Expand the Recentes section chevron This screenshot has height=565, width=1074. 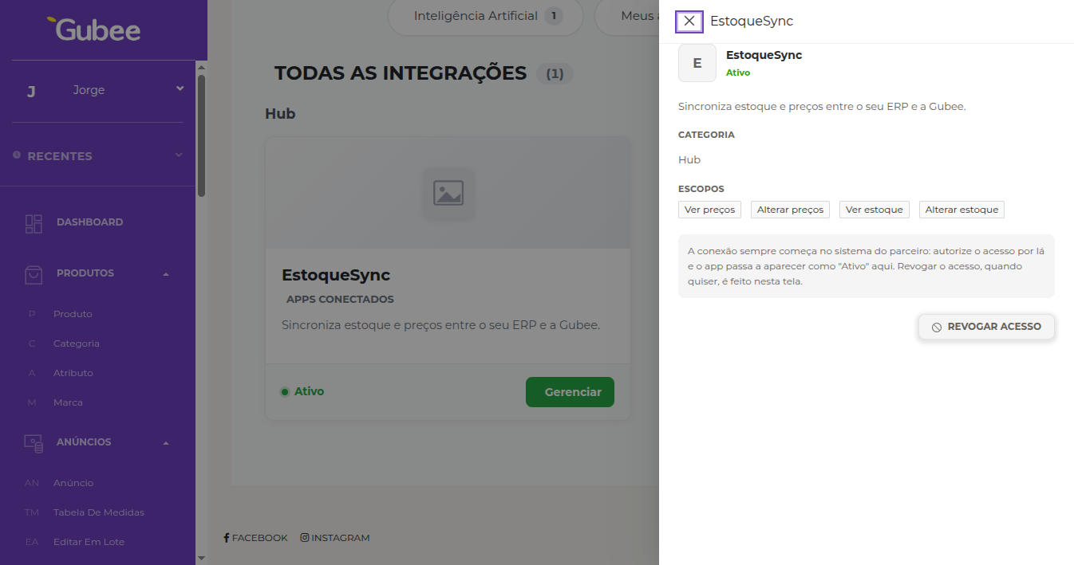click(x=179, y=155)
